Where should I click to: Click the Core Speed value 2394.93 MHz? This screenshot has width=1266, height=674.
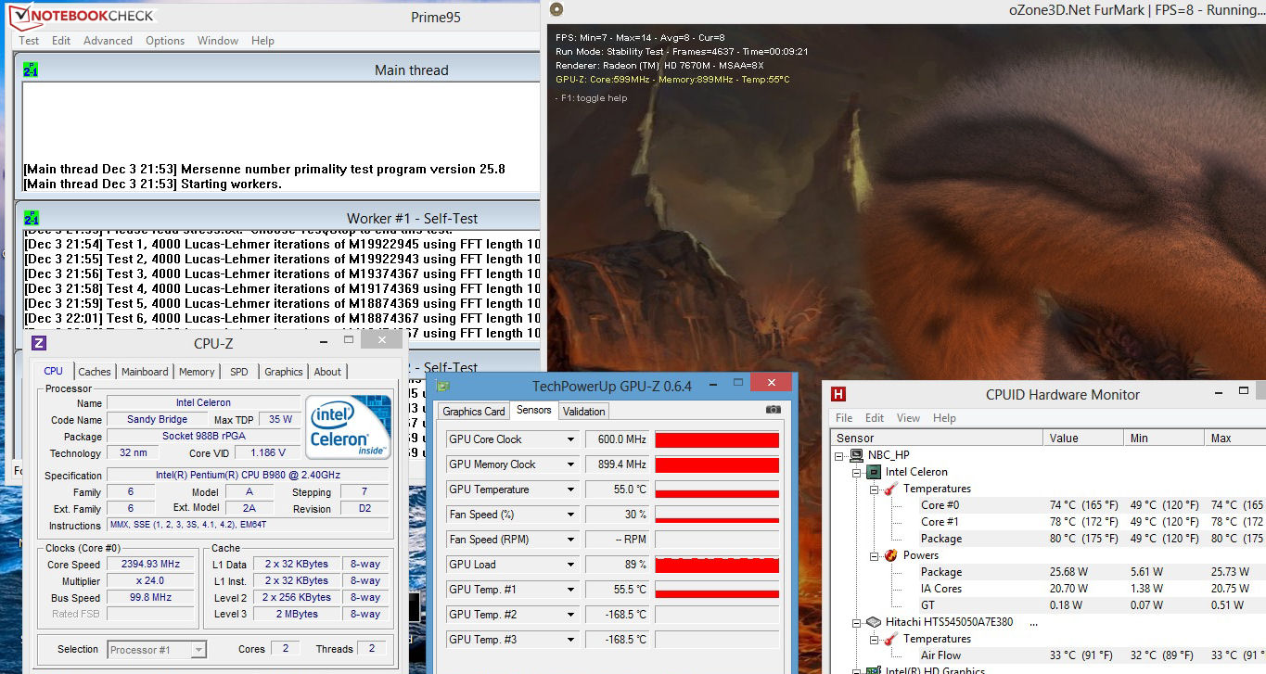[150, 565]
